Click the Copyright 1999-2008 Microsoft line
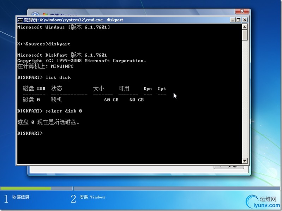This screenshot has height=211, width=282. pos(82,61)
